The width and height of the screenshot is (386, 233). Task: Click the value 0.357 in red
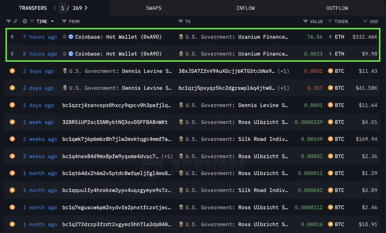315,88
